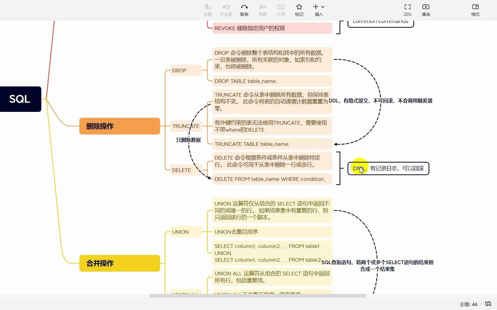Screen dimensions: 497x310
Task: Select the UNION ALL 运算符 description node
Action: (x=272, y=277)
